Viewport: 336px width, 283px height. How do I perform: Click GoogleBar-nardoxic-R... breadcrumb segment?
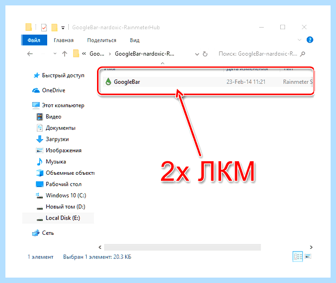click(145, 54)
